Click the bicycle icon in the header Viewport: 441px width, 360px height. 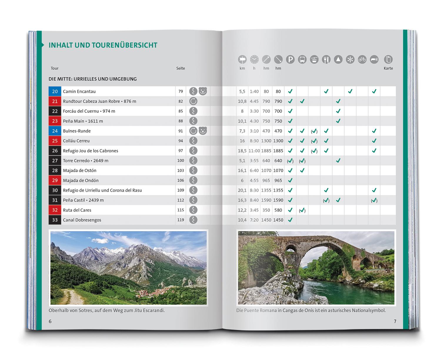pos(362,60)
